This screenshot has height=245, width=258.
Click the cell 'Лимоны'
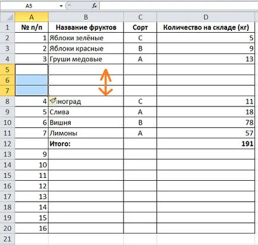tap(86, 133)
